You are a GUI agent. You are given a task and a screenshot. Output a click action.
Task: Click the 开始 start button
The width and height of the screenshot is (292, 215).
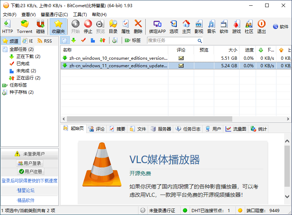point(76,26)
